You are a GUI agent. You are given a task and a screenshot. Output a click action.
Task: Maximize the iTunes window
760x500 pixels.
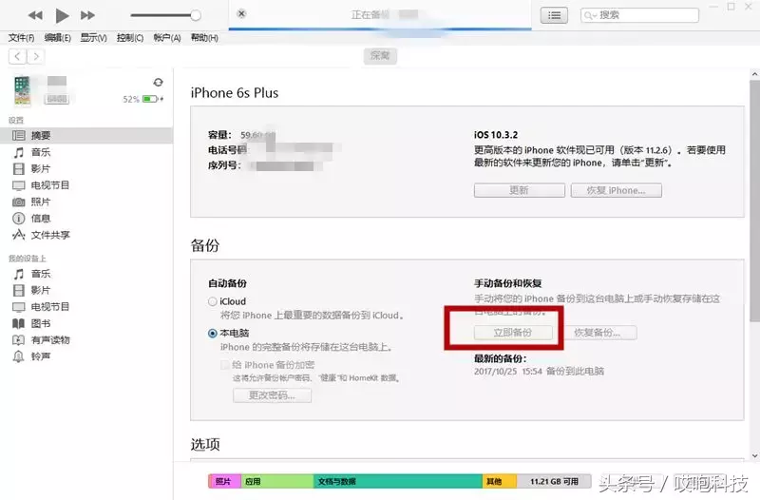pos(731,7)
